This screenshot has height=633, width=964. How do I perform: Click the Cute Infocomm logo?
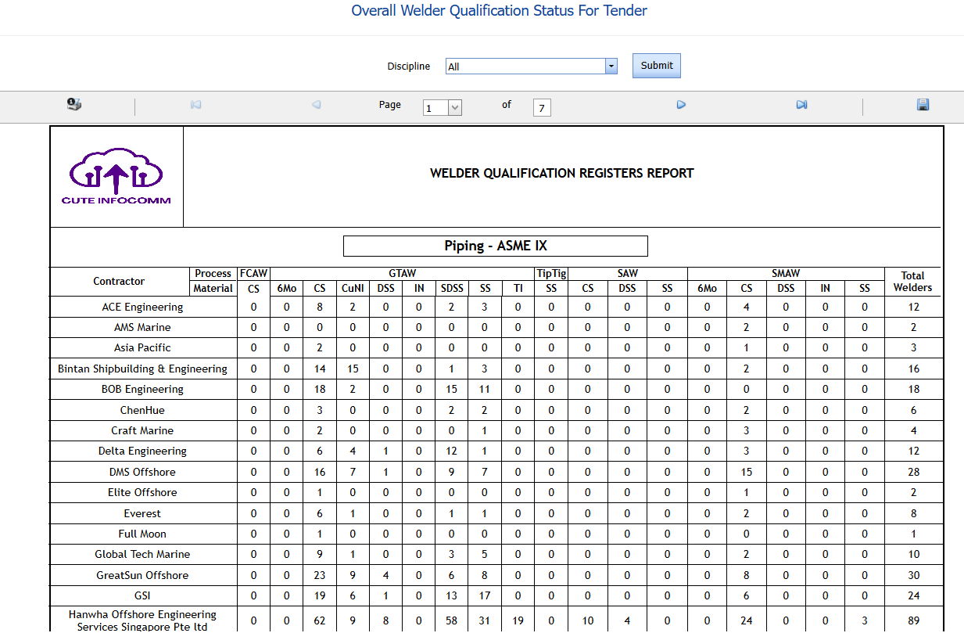point(116,178)
